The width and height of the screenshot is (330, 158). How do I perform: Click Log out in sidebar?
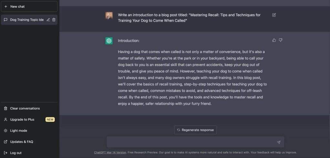click(16, 153)
